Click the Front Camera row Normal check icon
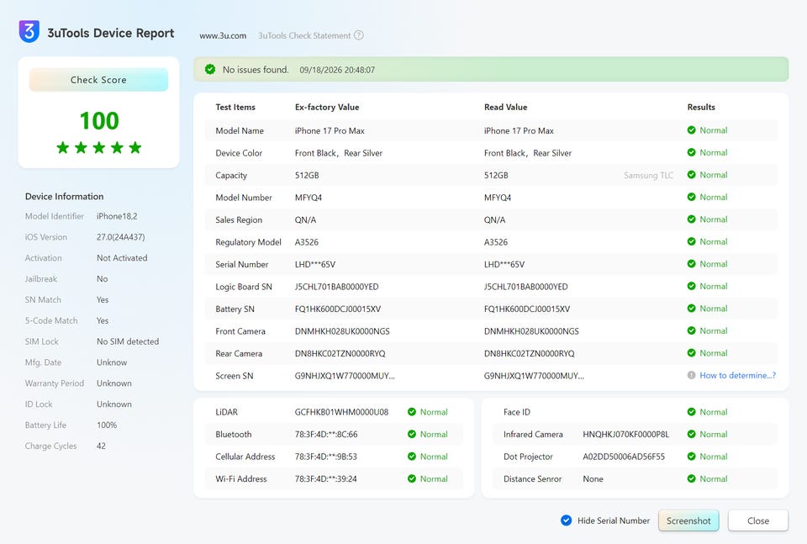Viewport: 807px width, 544px height. coord(691,331)
